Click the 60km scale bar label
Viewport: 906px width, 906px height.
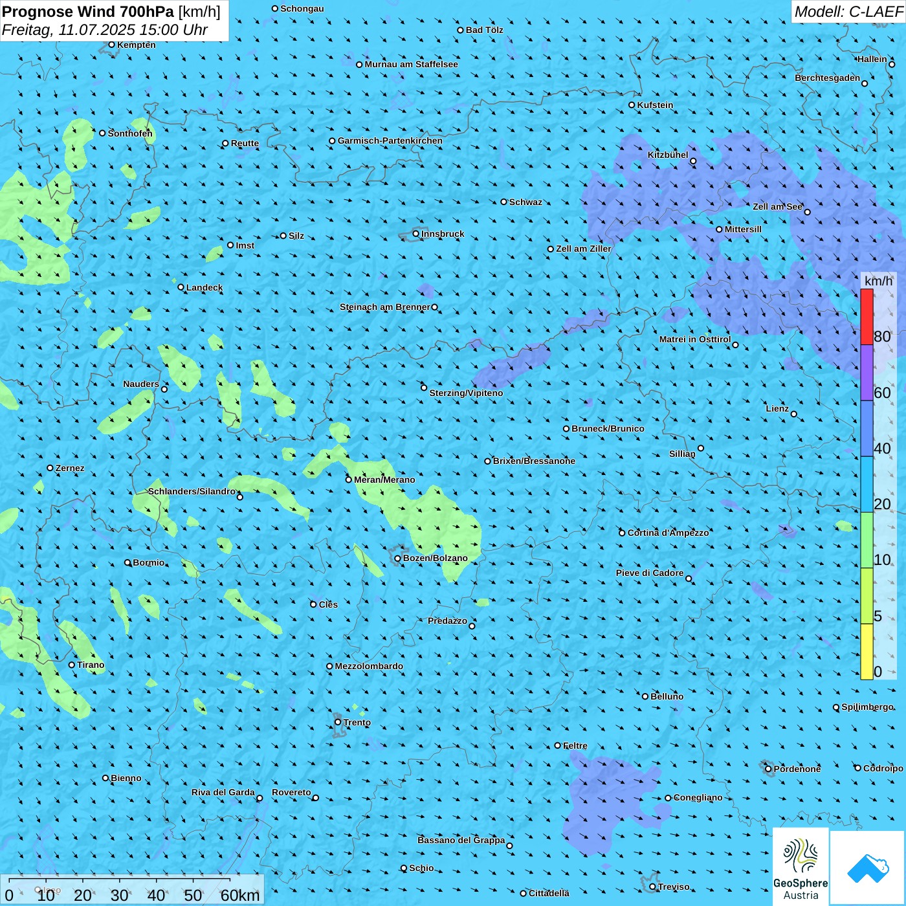(240, 895)
